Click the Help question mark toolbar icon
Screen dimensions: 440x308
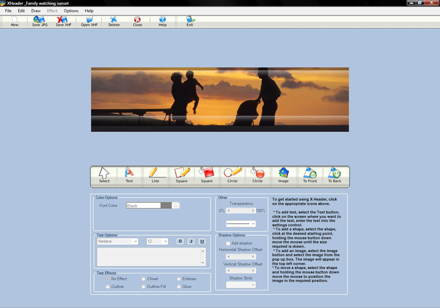point(162,21)
